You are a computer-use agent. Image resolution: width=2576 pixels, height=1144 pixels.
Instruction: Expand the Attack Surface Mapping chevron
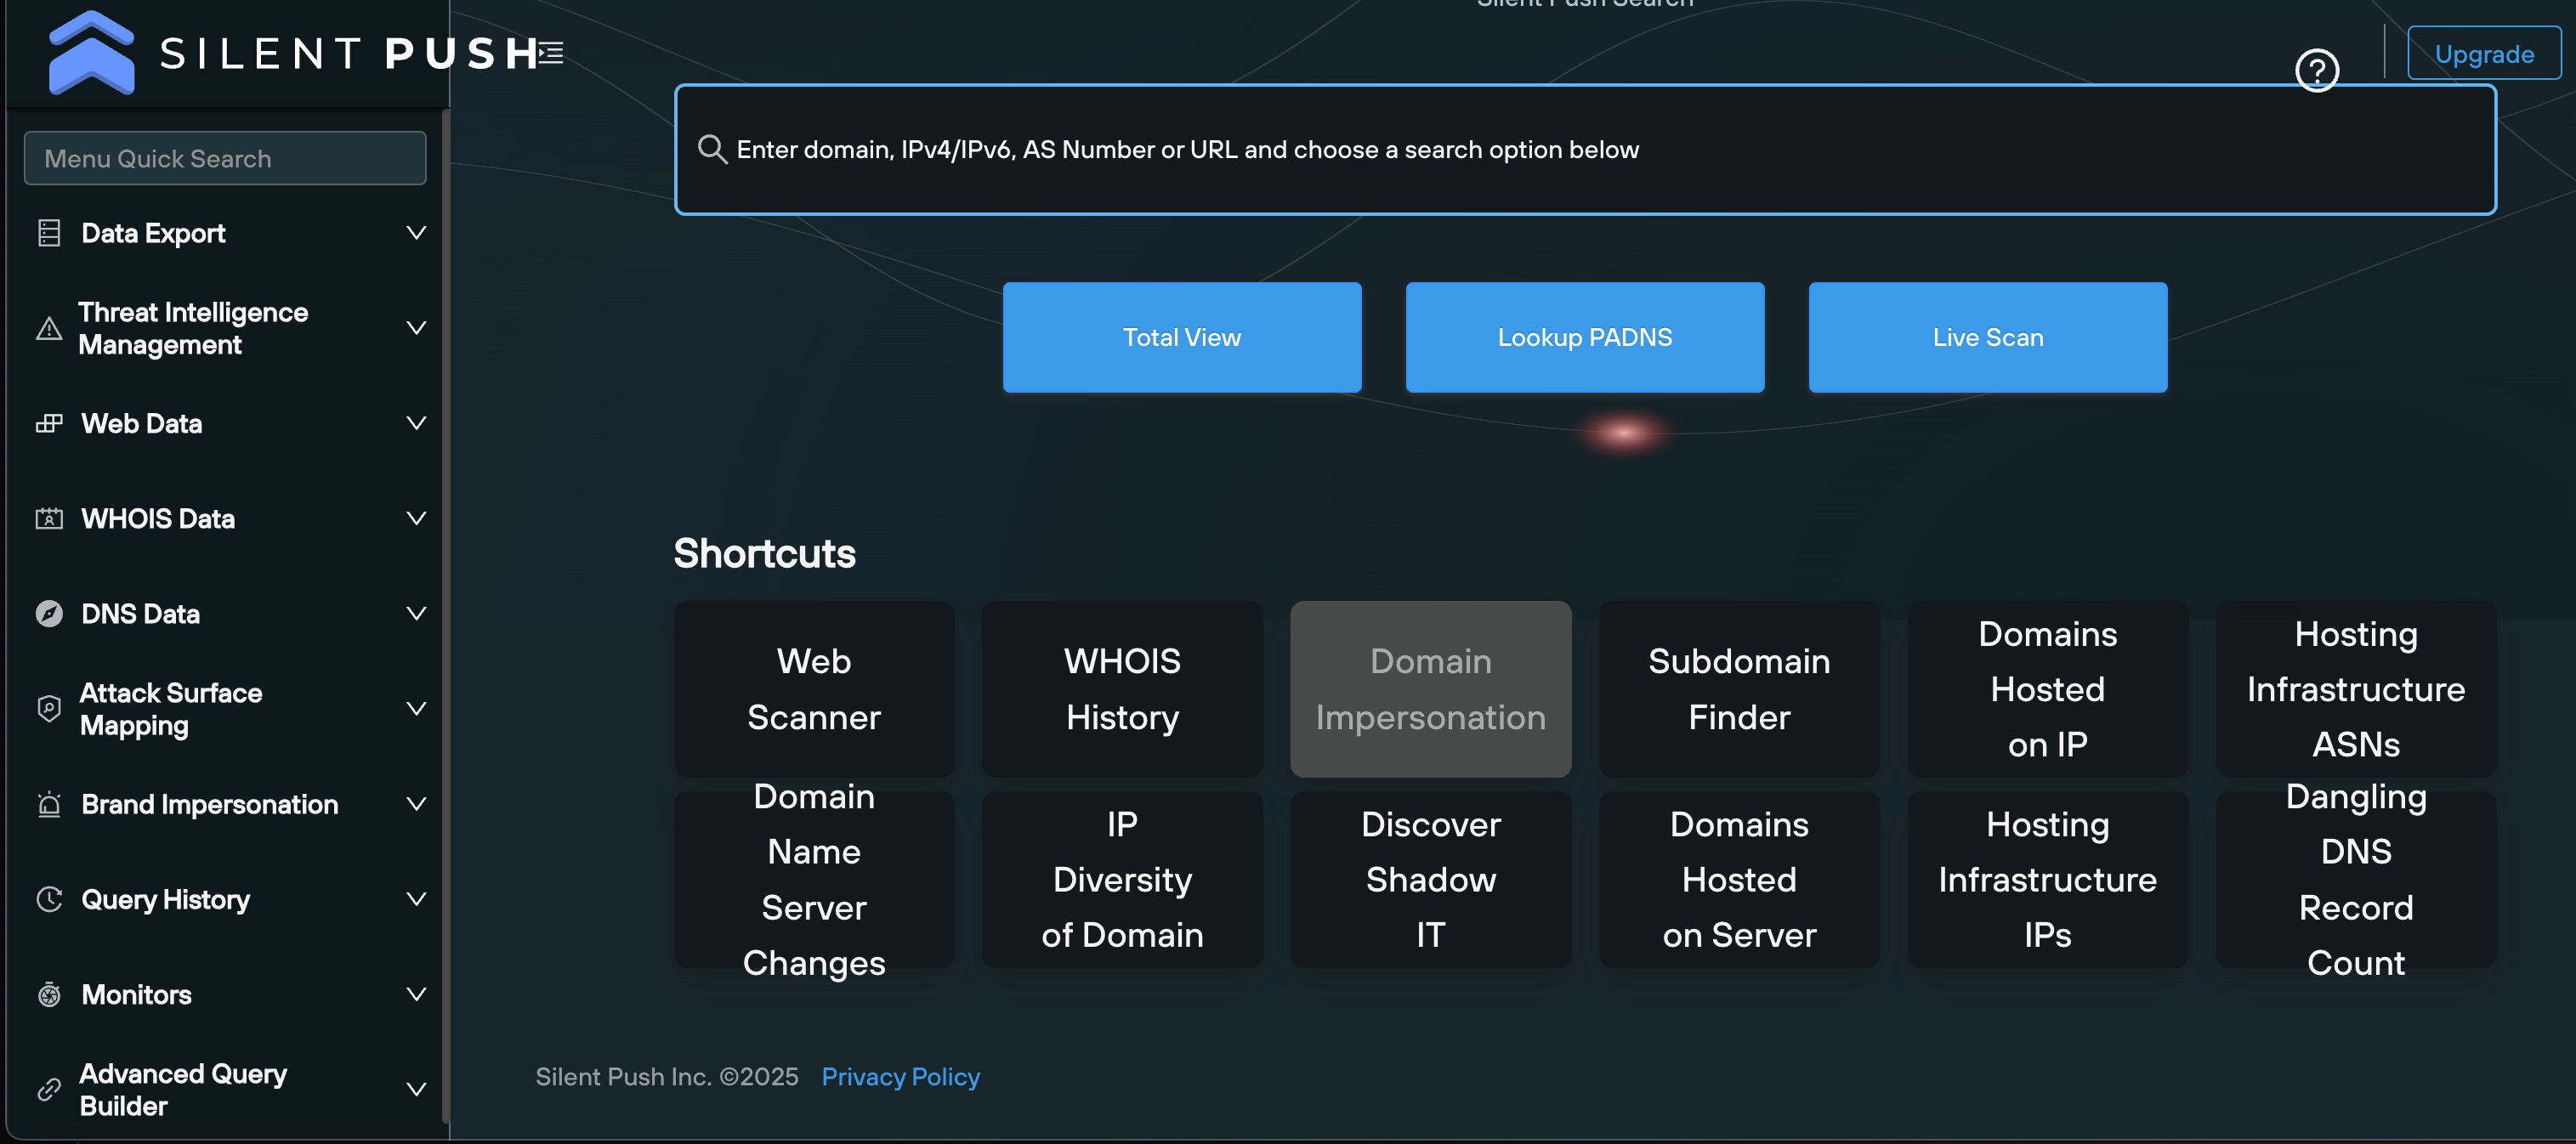click(x=416, y=708)
